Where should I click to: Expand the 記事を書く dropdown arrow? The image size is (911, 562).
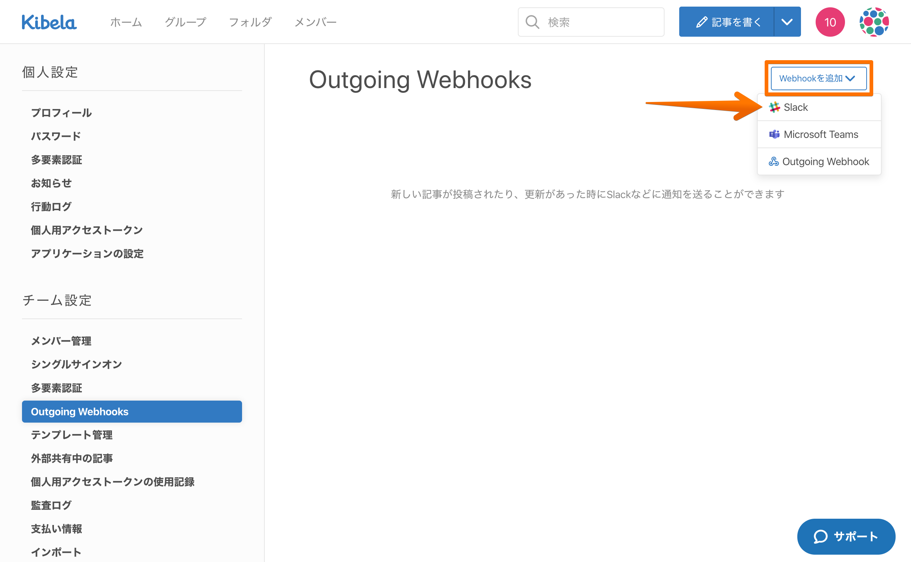click(787, 22)
